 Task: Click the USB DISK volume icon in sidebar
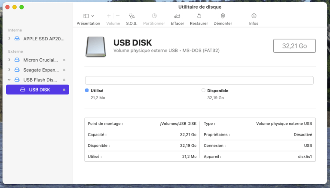point(23,90)
